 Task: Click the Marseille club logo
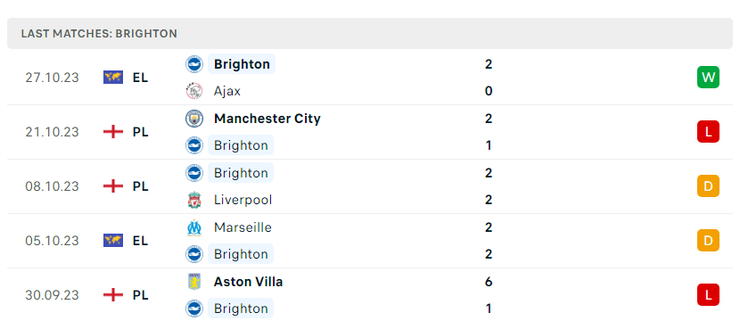(194, 227)
